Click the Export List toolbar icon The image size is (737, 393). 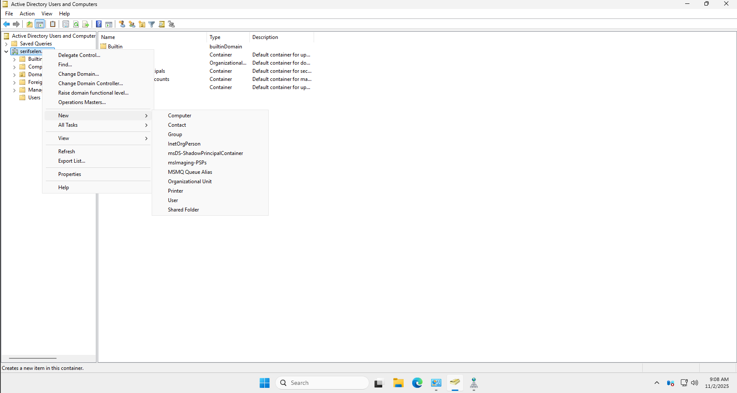(85, 24)
